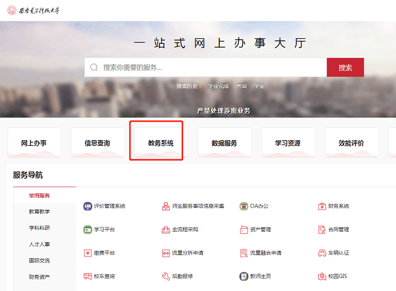Select the 数据服务 category tab
The height and width of the screenshot is (291, 396).
click(x=224, y=143)
